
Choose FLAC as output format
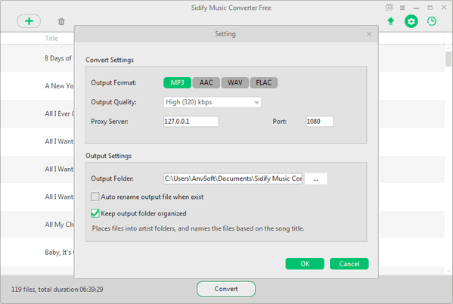(x=264, y=82)
